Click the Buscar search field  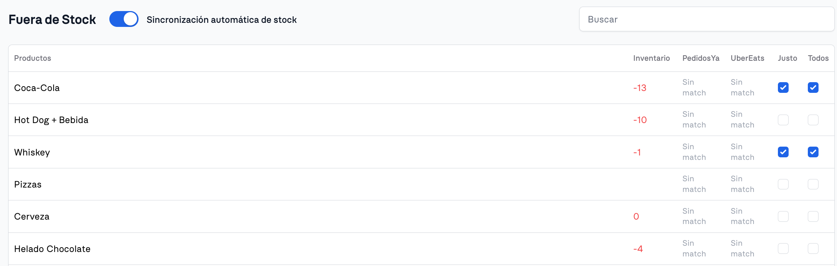[707, 19]
